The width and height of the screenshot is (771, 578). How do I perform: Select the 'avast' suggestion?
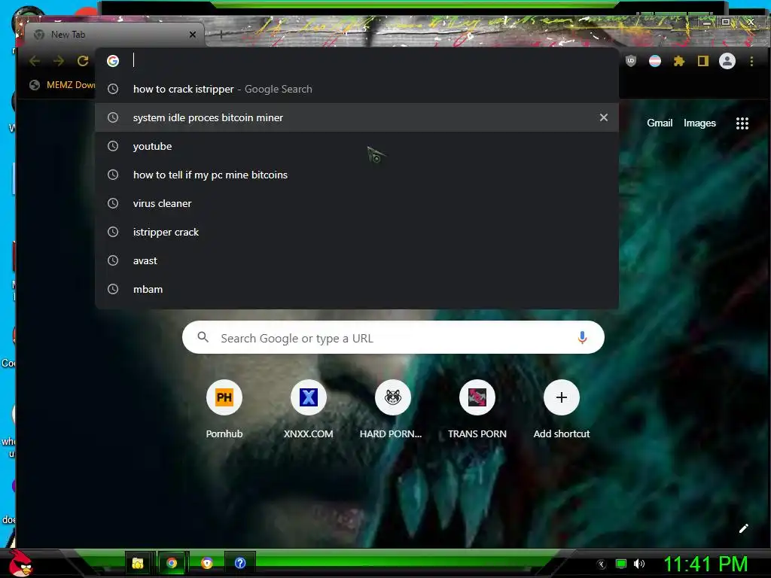pos(356,260)
